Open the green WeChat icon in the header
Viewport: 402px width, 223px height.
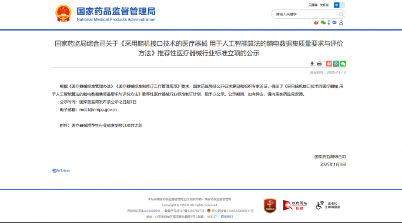pos(323,23)
